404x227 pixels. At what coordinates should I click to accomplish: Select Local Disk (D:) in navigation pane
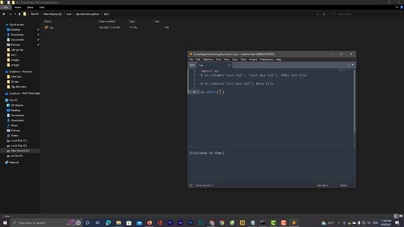[x=19, y=146]
